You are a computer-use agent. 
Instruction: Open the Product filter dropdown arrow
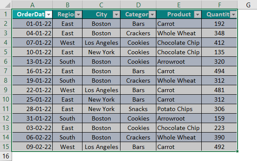tap(197, 15)
